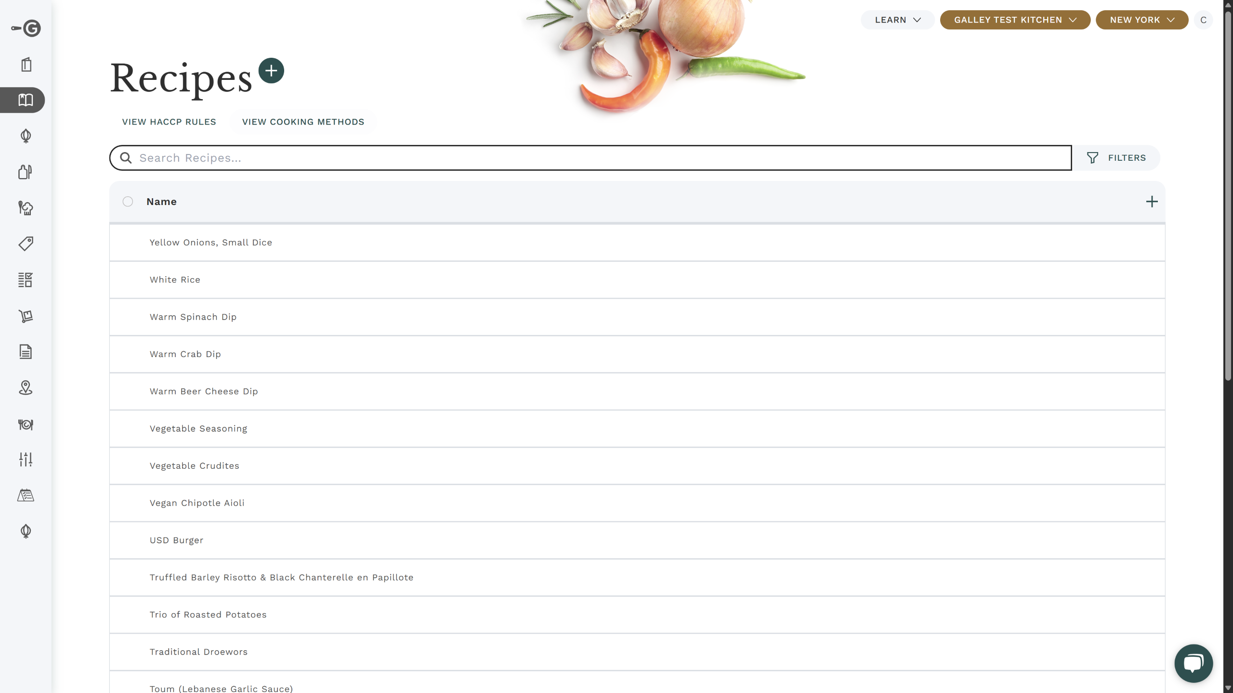The image size is (1233, 693).
Task: Expand the Learn dropdown
Action: 897,20
